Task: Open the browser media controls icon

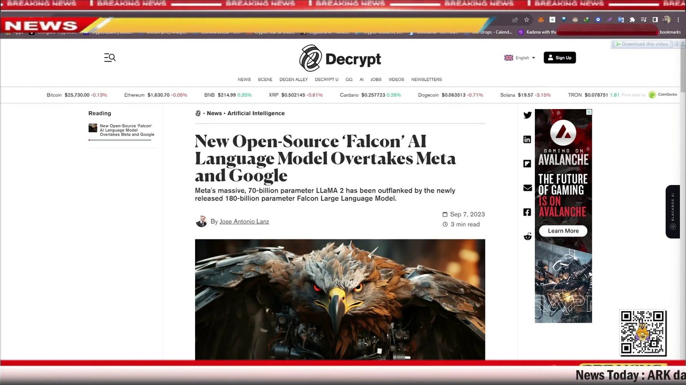Action: coord(644,20)
